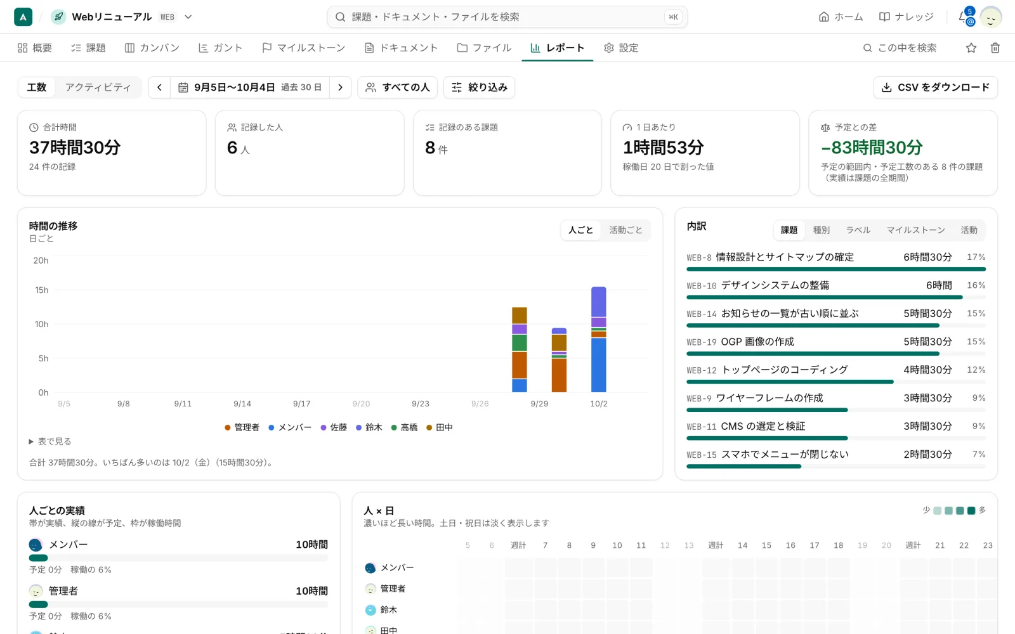Open the カンバン tab

click(152, 48)
